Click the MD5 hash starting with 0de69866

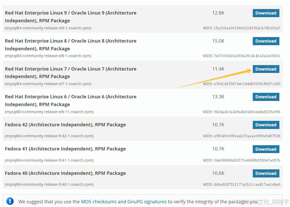[x=247, y=160]
